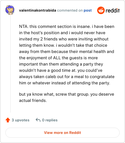Click the "actual friends." closing line
125x143 pixels.
(x=33, y=100)
